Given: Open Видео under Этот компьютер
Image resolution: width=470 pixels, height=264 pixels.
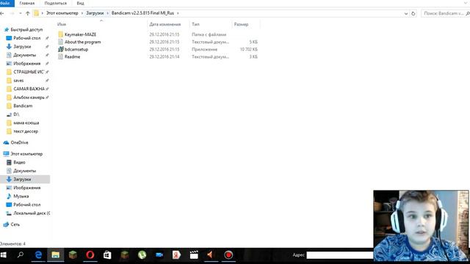Looking at the screenshot, I should coord(19,162).
